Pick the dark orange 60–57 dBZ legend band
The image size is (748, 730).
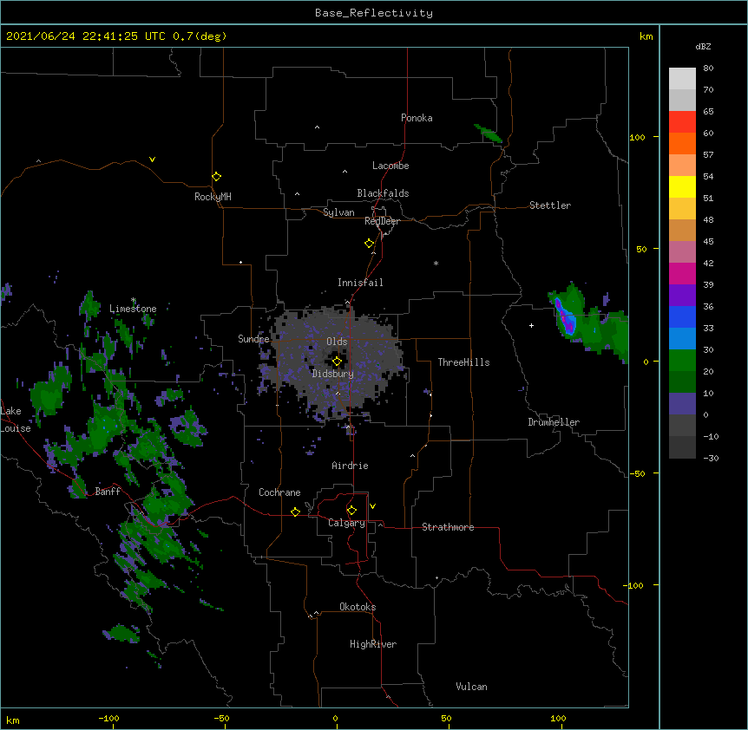click(682, 143)
